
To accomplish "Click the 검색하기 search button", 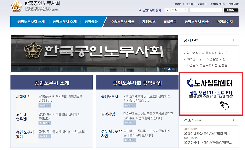I will coord(231,10).
